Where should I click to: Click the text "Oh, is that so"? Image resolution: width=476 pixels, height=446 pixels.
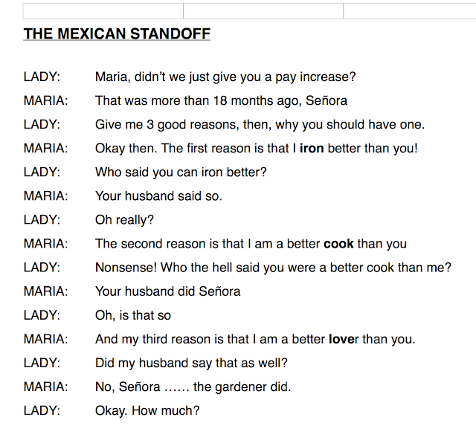(x=133, y=315)
